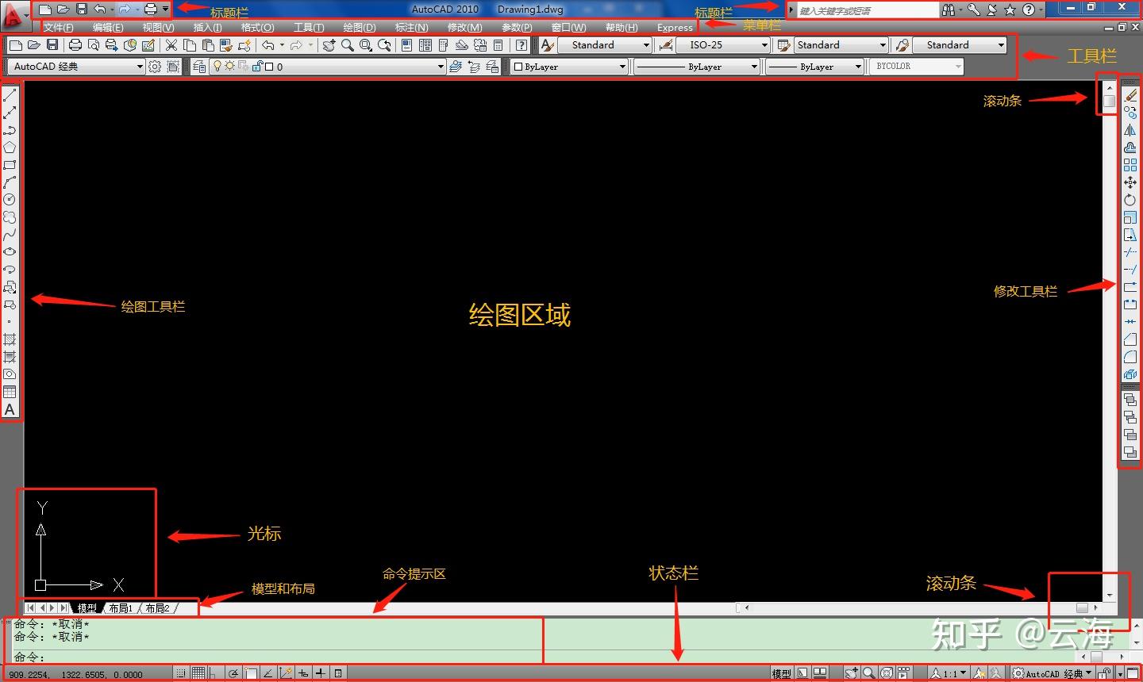1143x682 pixels.
Task: Click the Zoom Realtime magnifier
Action: (347, 45)
